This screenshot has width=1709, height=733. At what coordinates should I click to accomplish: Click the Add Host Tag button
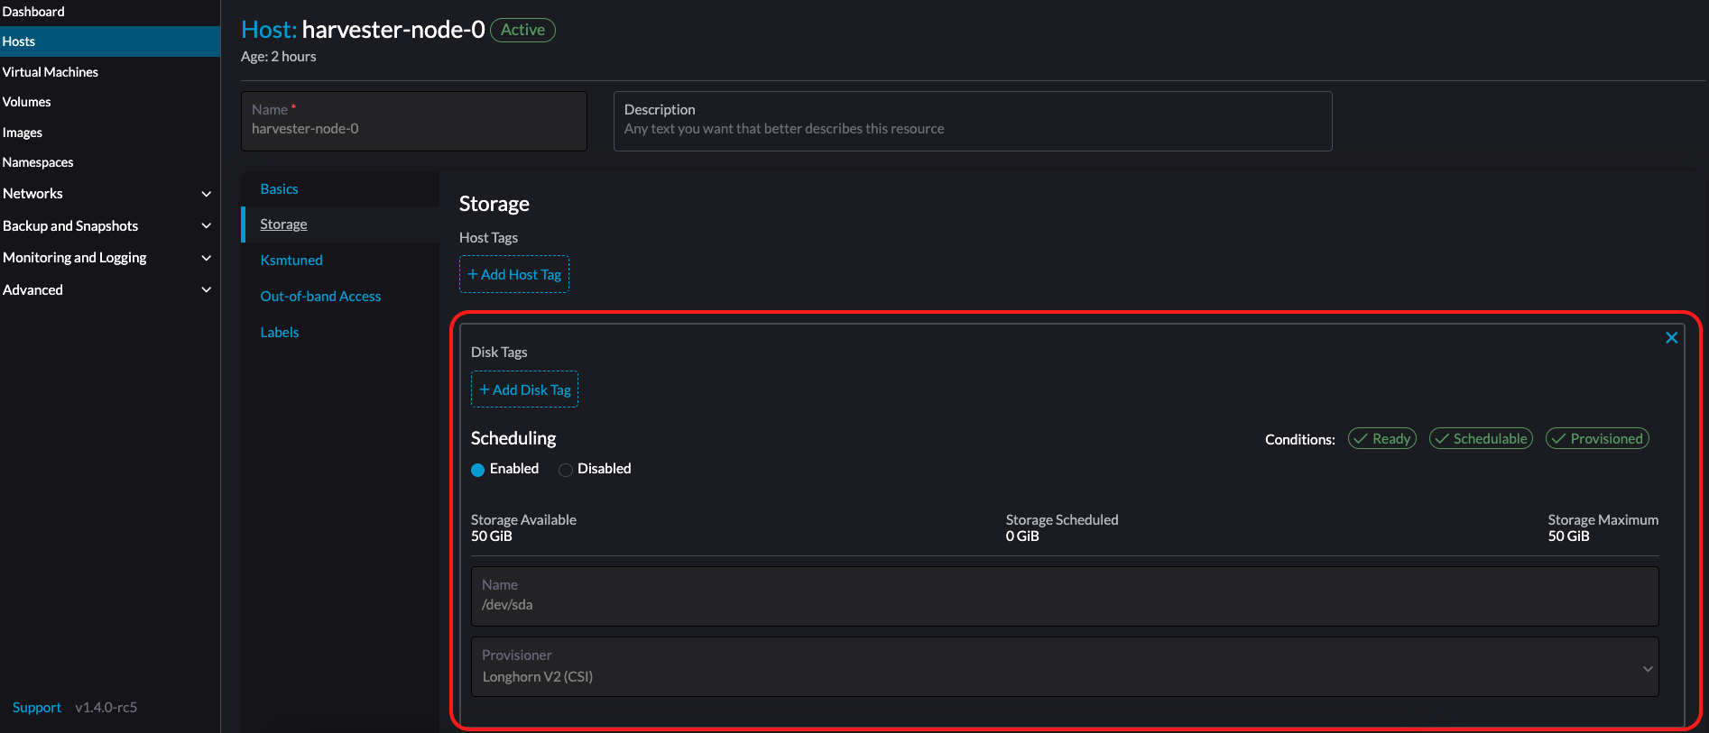click(514, 275)
